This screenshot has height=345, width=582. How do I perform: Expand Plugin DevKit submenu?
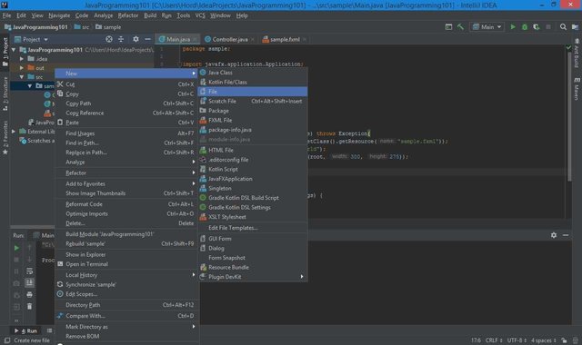(253, 277)
